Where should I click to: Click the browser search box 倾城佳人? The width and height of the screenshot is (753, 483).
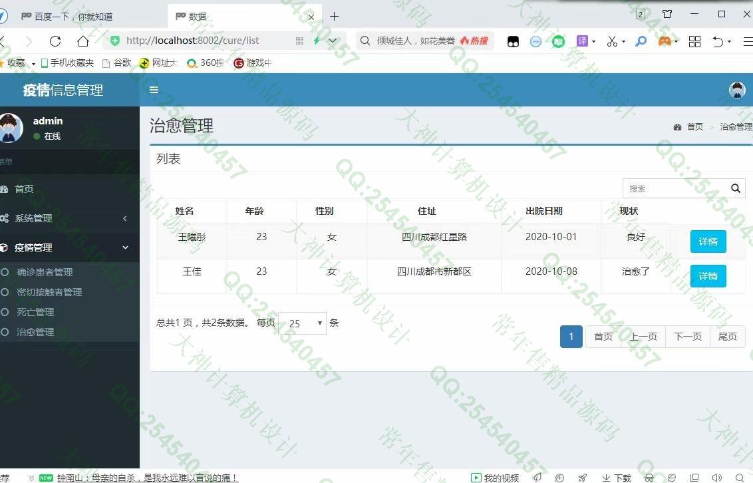tap(415, 41)
